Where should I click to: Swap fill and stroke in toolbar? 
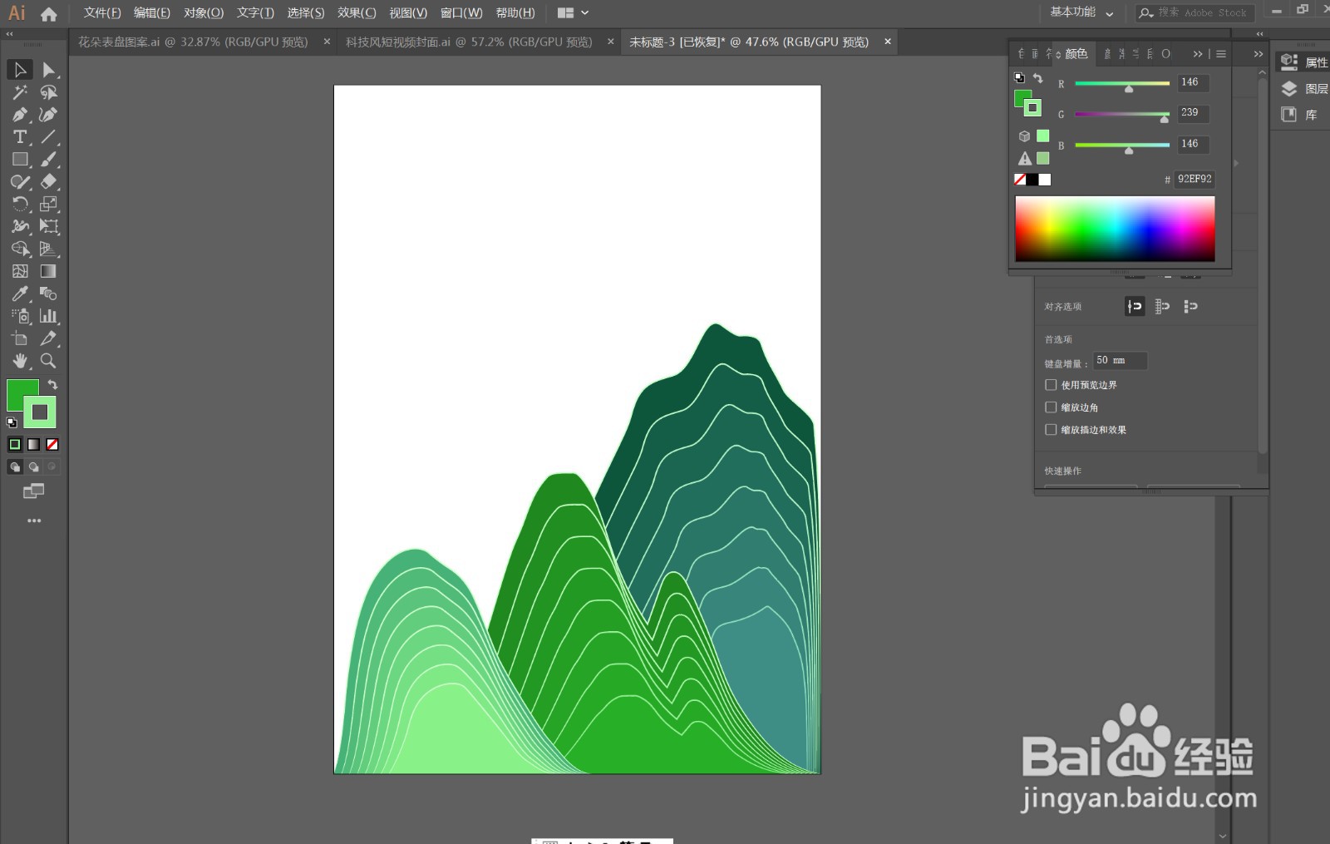pos(52,385)
